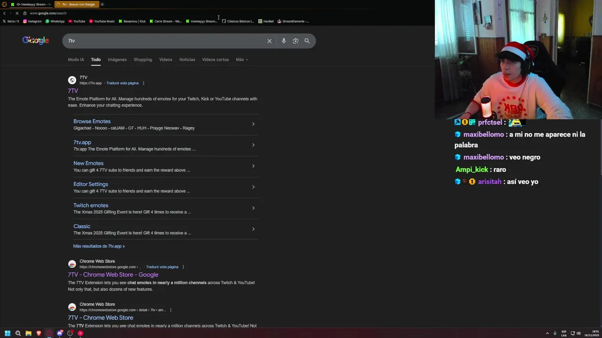Open the WhatsApp bookmark

pos(55,21)
